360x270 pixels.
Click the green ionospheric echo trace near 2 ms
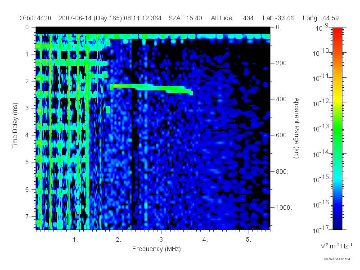coord(152,89)
